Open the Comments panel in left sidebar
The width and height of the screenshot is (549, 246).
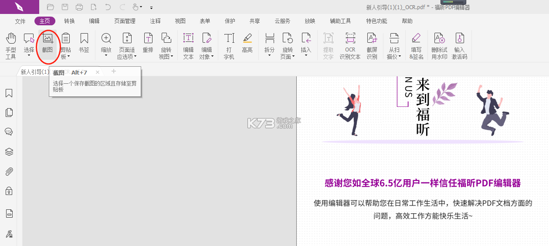[9, 132]
